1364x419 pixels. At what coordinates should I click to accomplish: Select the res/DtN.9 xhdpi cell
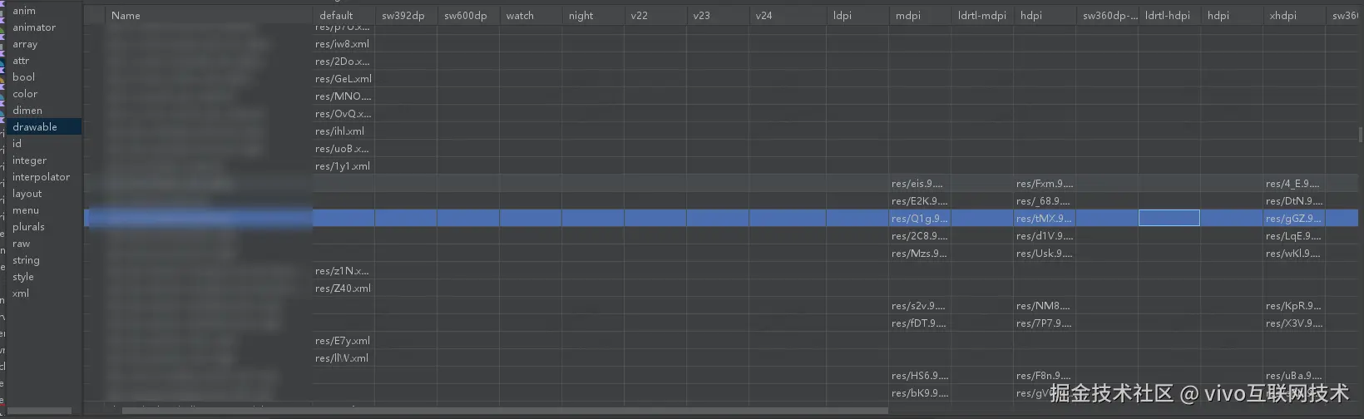(x=1294, y=201)
